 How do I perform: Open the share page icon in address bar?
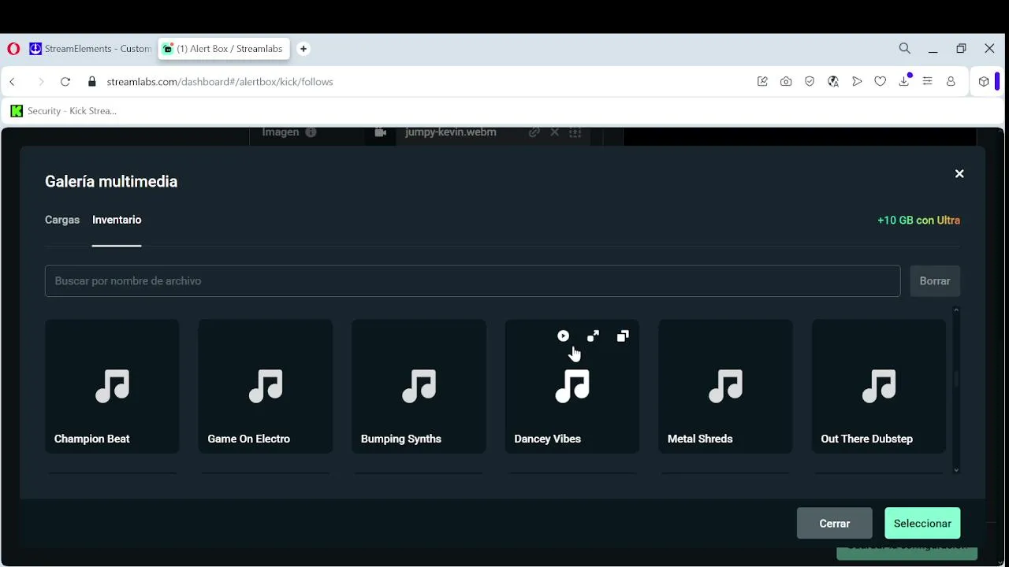[x=762, y=82]
